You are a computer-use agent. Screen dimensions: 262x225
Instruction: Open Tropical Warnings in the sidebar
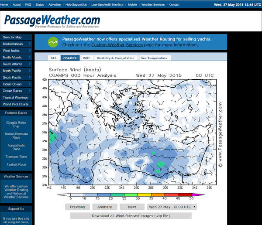[16, 98]
